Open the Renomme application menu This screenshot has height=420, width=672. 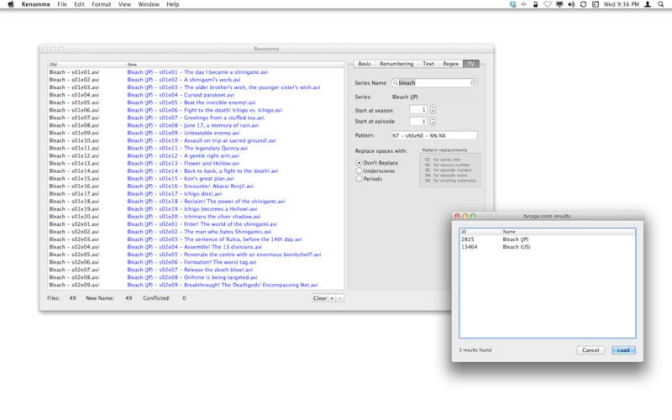(x=35, y=4)
